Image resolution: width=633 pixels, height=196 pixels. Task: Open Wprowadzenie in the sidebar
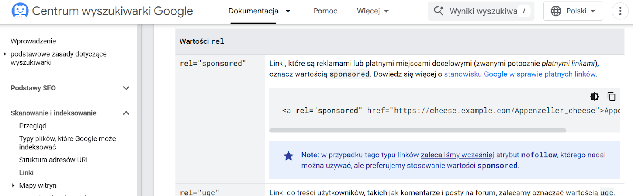tap(33, 41)
